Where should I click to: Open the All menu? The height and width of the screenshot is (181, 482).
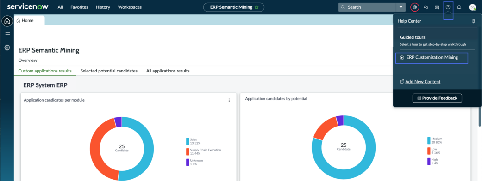pyautogui.click(x=61, y=7)
